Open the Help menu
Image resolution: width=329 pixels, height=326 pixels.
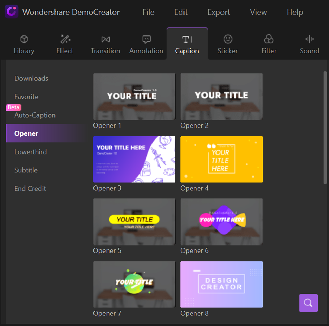tap(295, 12)
